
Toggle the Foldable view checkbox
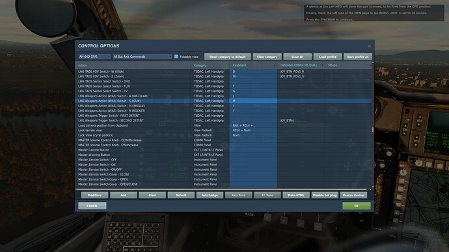click(176, 57)
